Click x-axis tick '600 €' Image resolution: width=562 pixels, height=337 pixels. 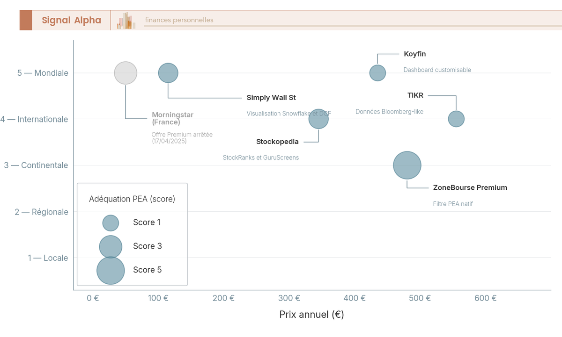(485, 298)
